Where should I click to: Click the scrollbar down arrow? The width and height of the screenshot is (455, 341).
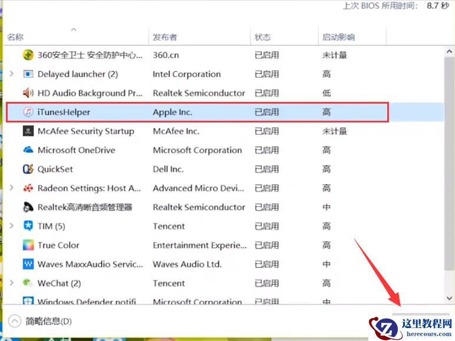tap(449, 298)
